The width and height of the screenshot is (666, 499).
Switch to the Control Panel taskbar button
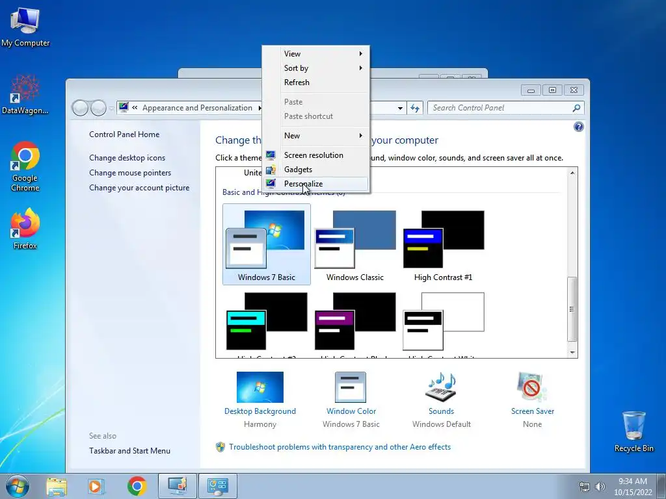(218, 486)
